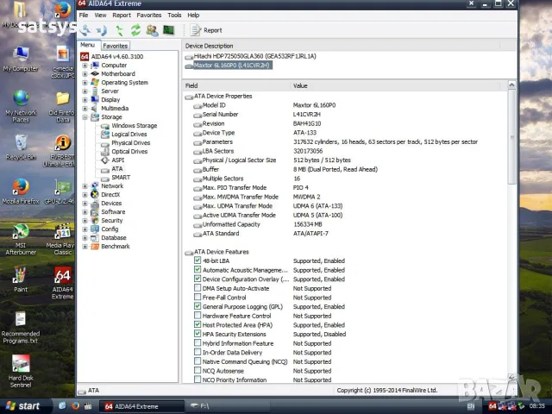Switch to the Favorites tab

115,46
